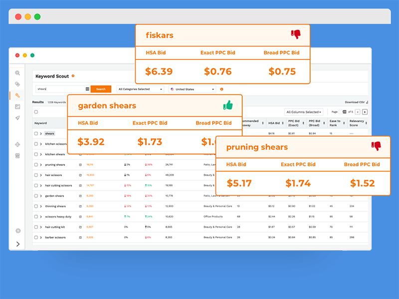Screen dimensions: 399x299
Task: Open external link icon for hair scissors row
Action: click(x=80, y=175)
